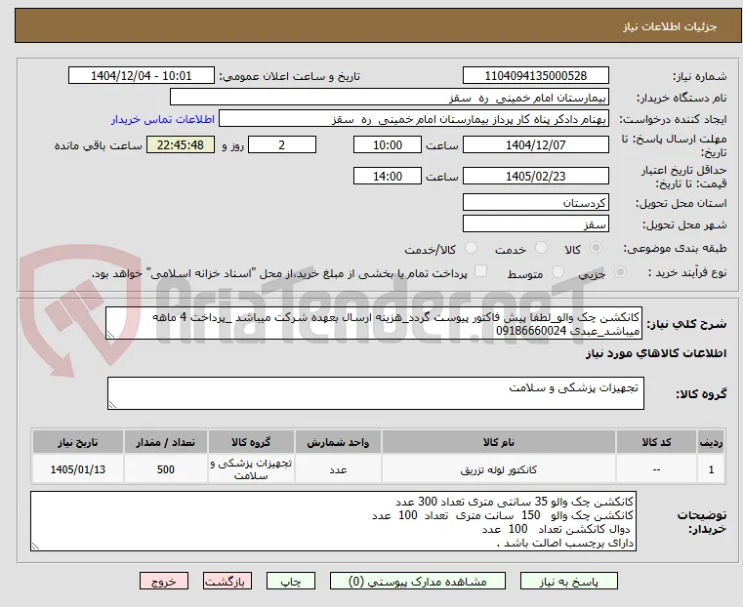Click the شرح کلی نیاز description textarea

[374, 323]
